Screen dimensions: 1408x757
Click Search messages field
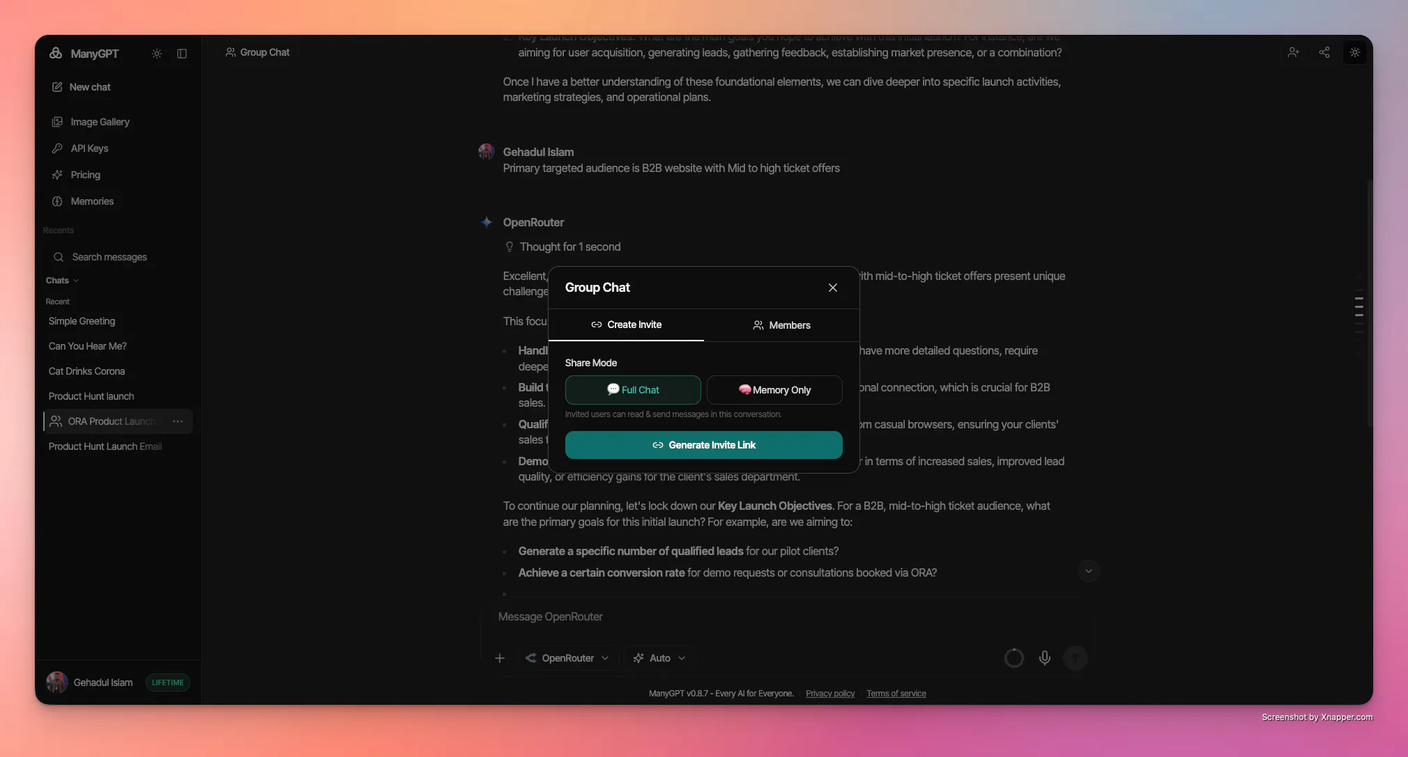click(x=118, y=257)
